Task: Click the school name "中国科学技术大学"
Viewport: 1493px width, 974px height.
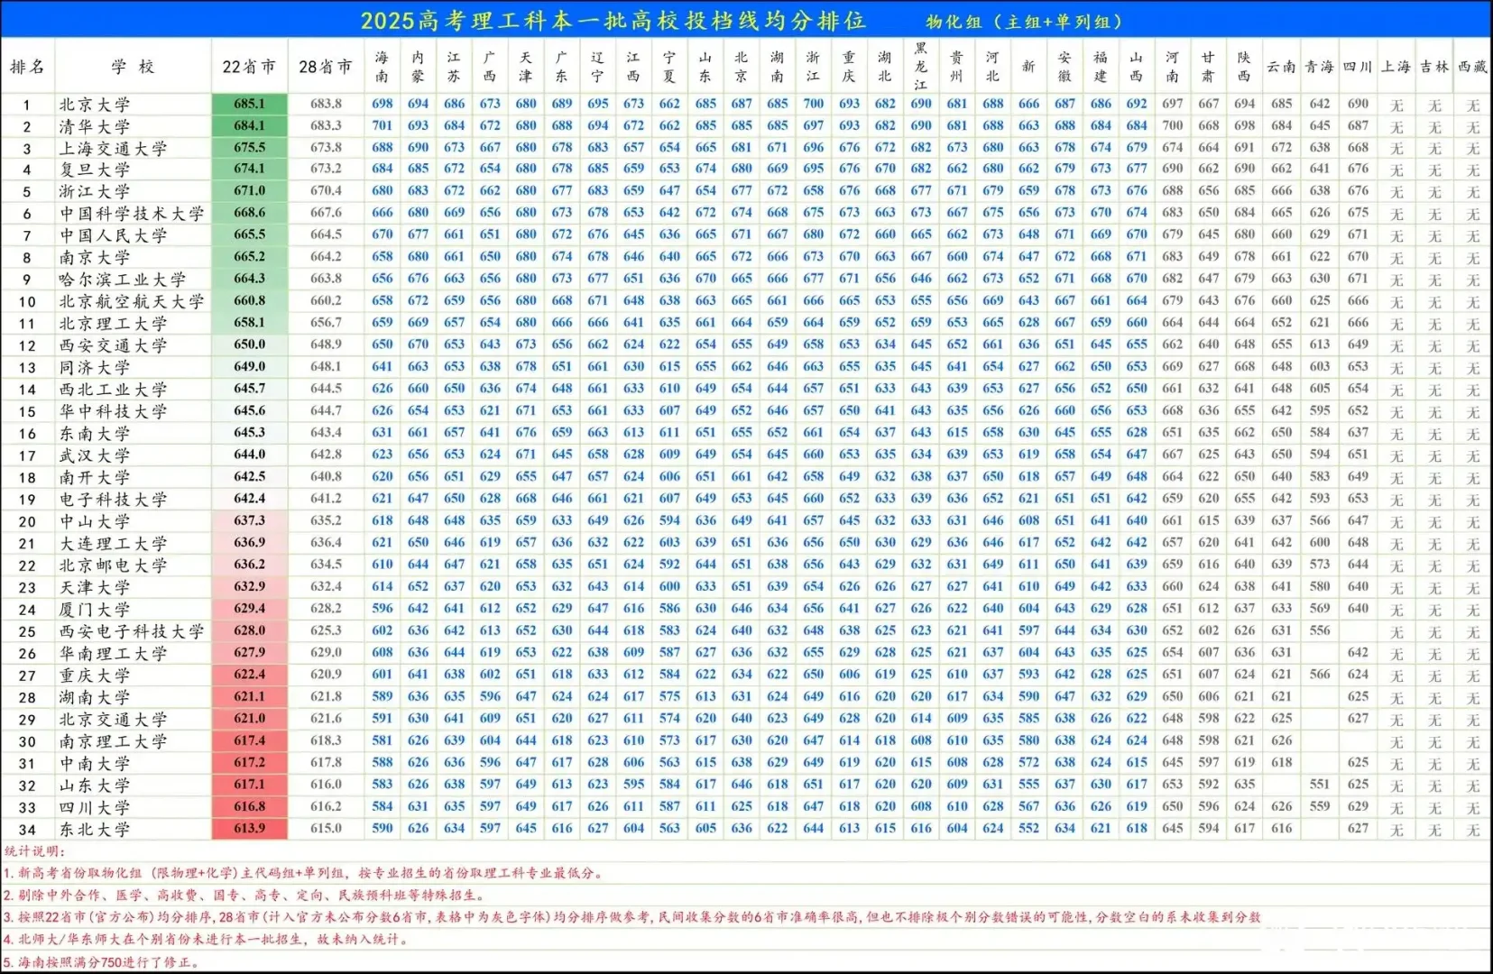Action: tap(132, 214)
